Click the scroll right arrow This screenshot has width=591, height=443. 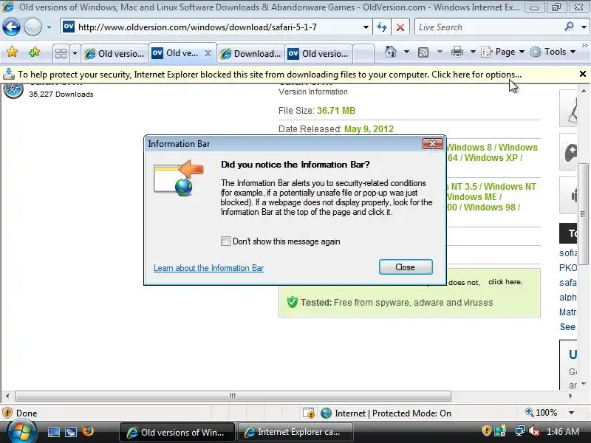570,396
